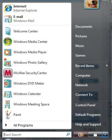Open the Computer link
Viewport: 112px width, 140px height.
pyautogui.click(x=83, y=75)
